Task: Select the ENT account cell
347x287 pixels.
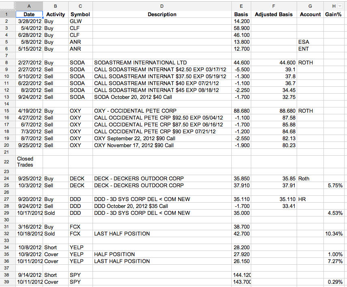Action: click(x=310, y=49)
